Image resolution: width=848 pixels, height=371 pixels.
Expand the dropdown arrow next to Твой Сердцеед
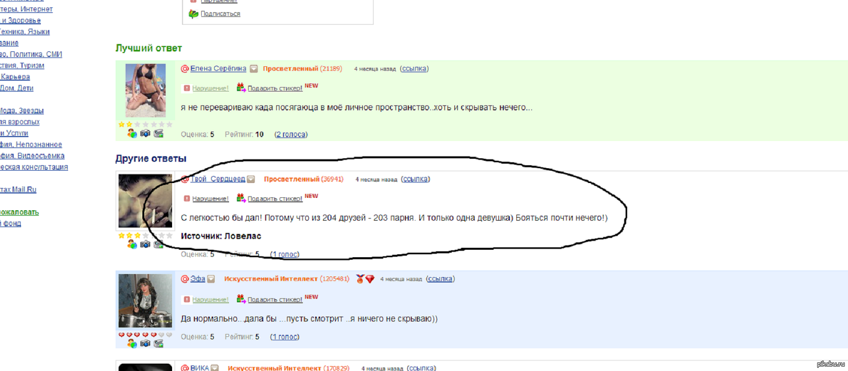[x=251, y=180]
